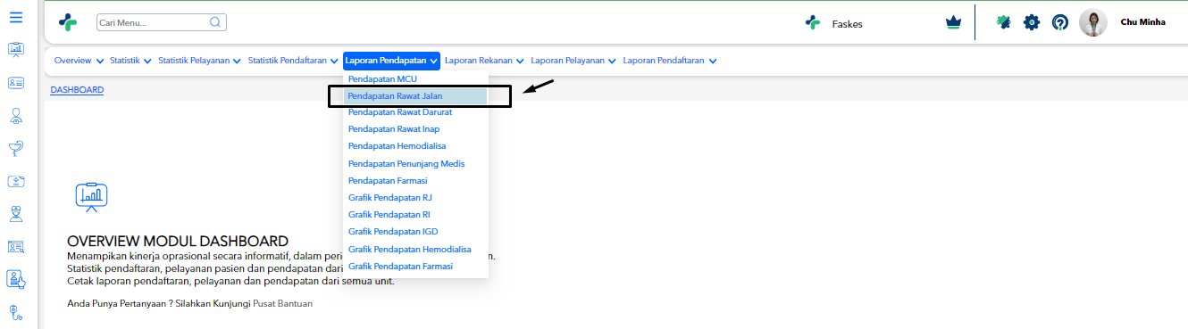This screenshot has height=329, width=1188.
Task: Click the DASHBOARD breadcrumb link
Action: coord(77,90)
